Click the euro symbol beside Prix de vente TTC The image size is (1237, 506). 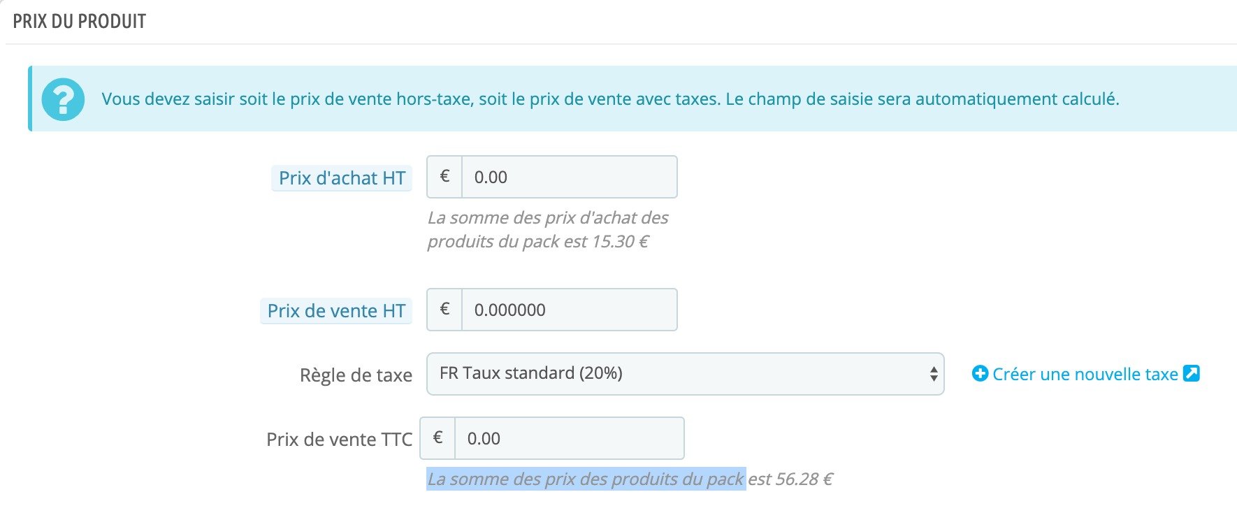click(437, 438)
